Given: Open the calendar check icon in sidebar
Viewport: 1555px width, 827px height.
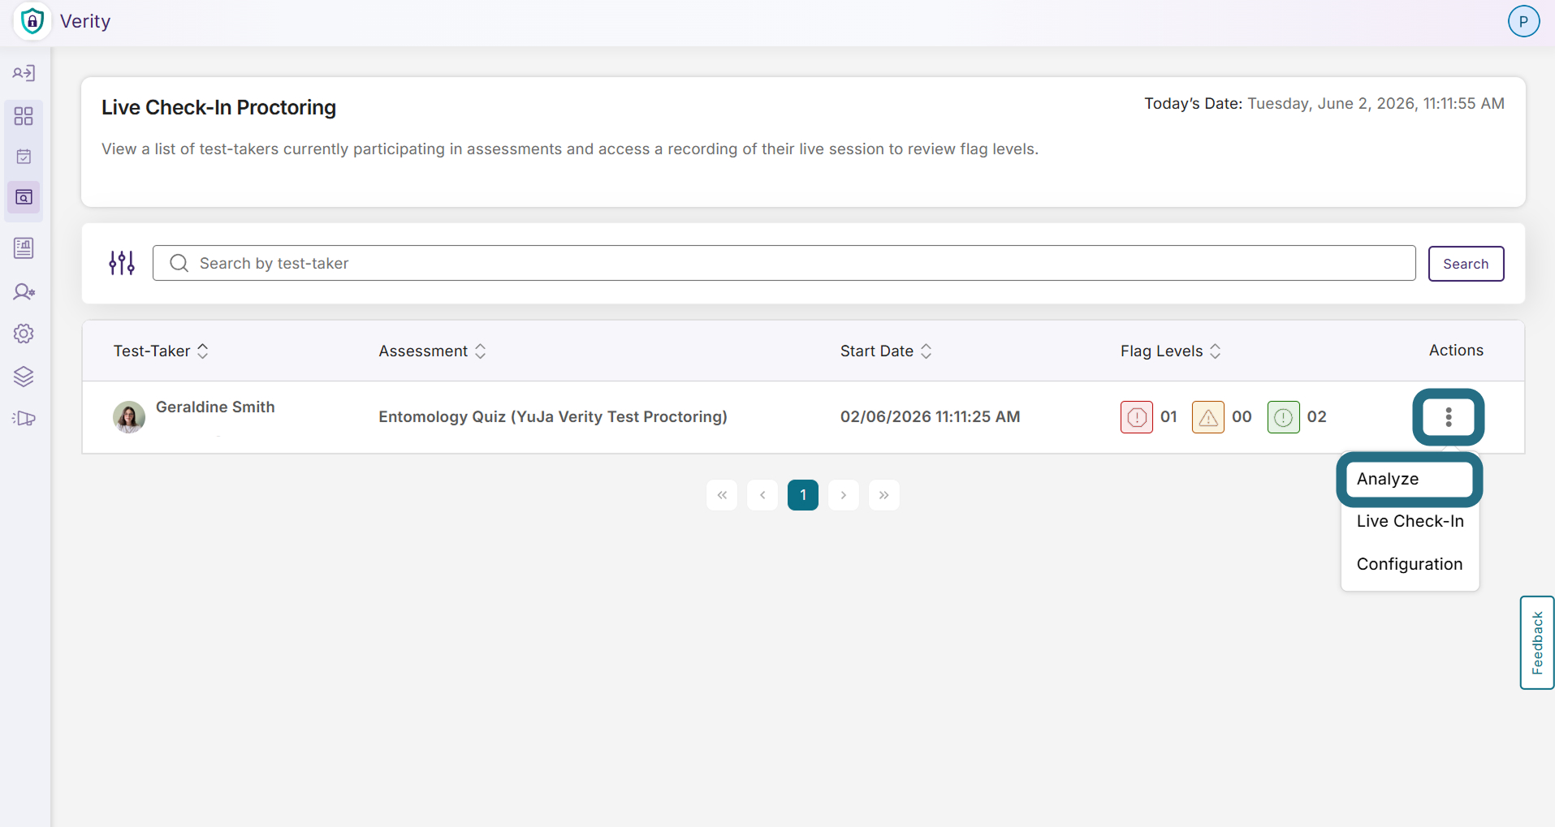Looking at the screenshot, I should 24,157.
